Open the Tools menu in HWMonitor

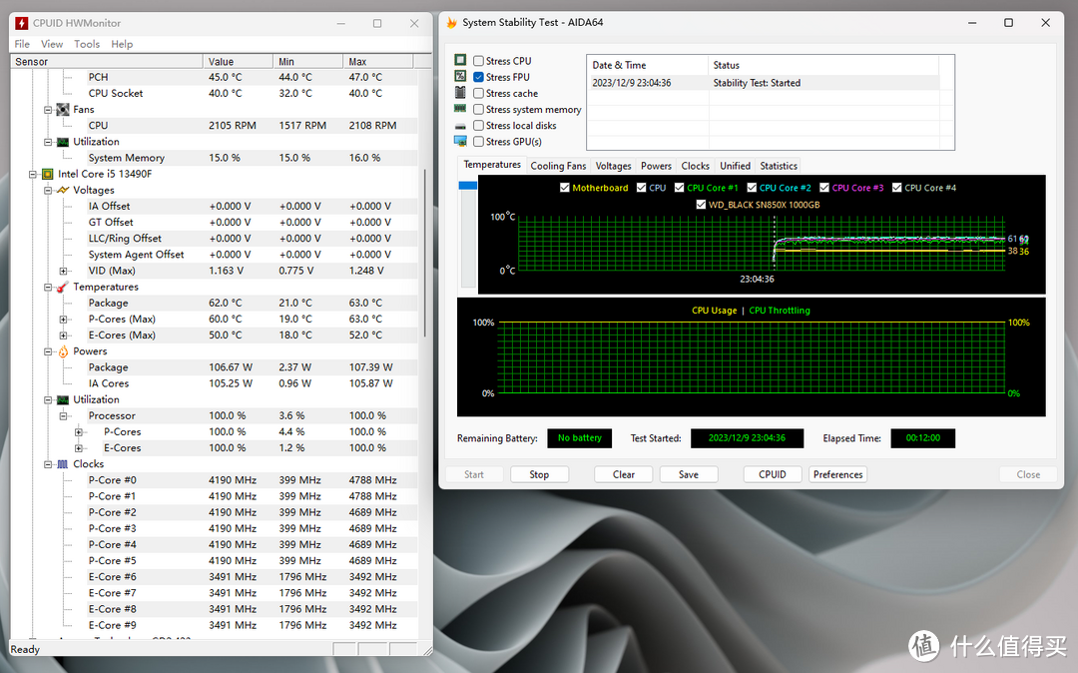tap(87, 44)
